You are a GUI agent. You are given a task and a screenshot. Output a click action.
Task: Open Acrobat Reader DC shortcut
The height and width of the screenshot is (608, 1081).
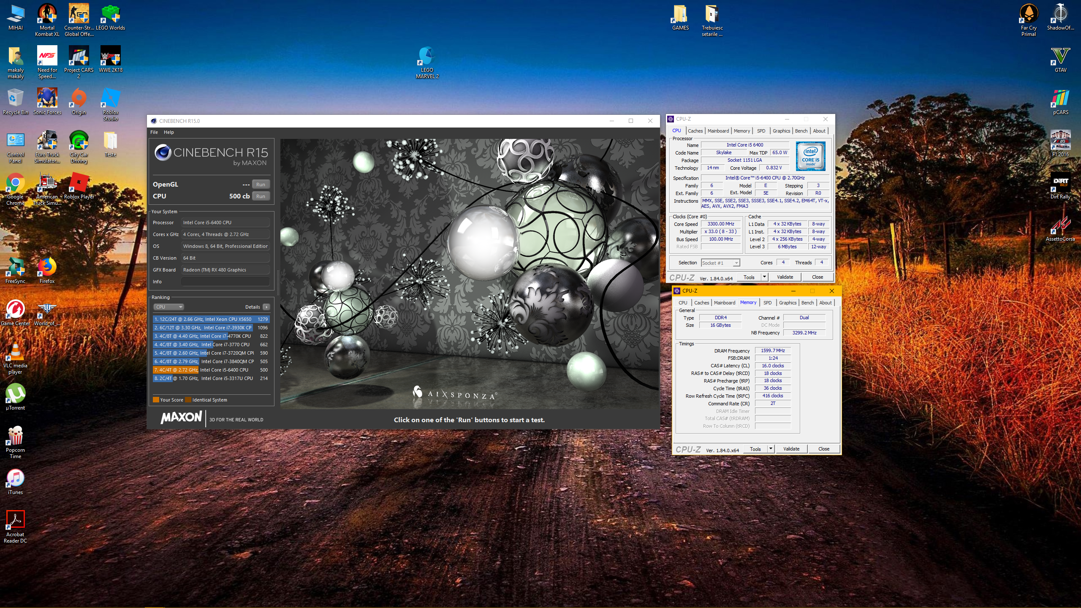click(15, 527)
